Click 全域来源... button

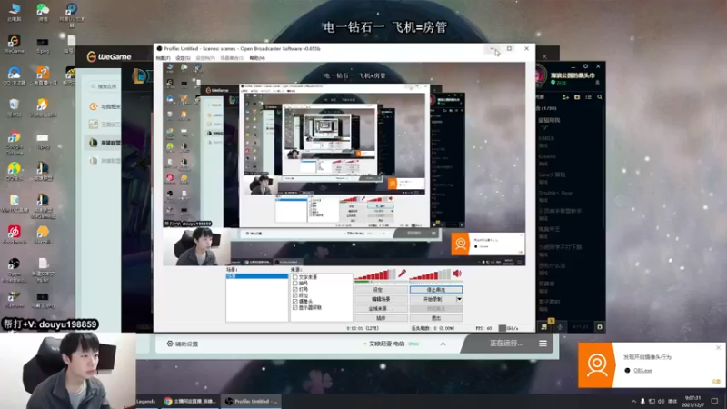pos(381,309)
